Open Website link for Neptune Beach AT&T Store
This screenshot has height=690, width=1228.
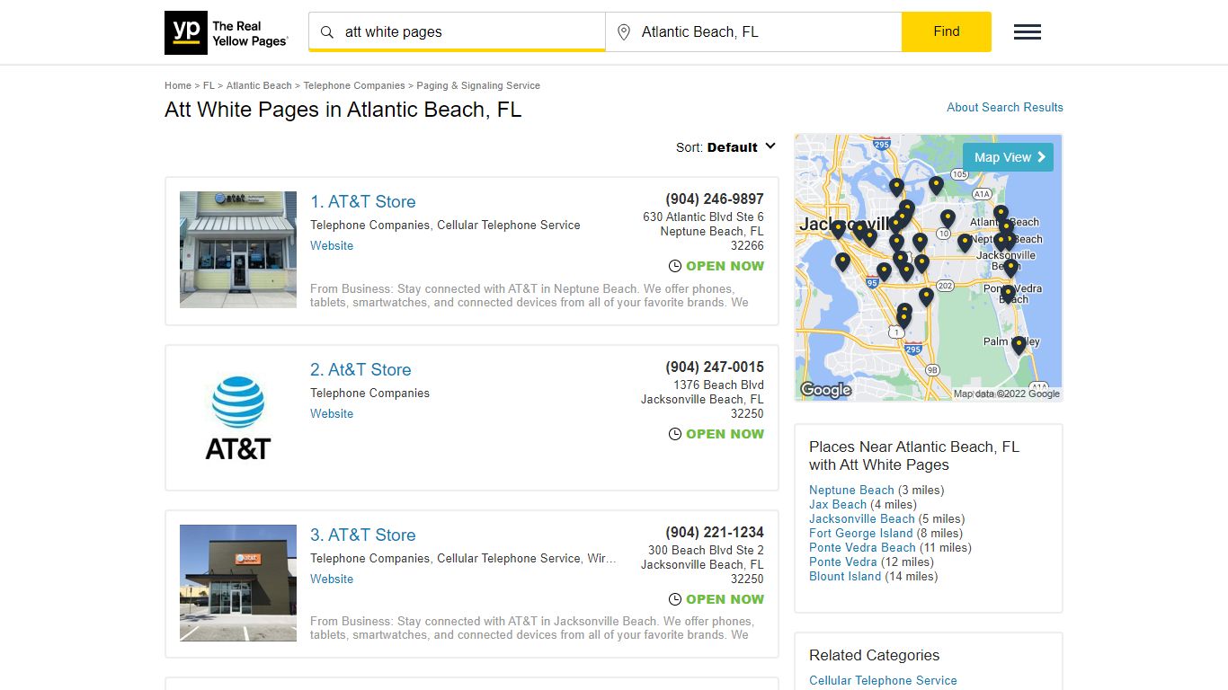click(332, 245)
